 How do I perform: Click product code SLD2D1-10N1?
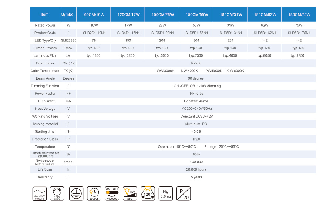(x=94, y=33)
